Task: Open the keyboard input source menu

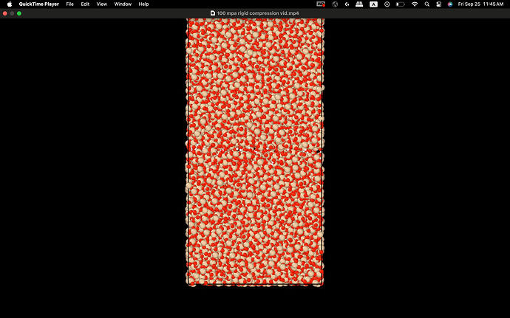Action: pyautogui.click(x=373, y=4)
